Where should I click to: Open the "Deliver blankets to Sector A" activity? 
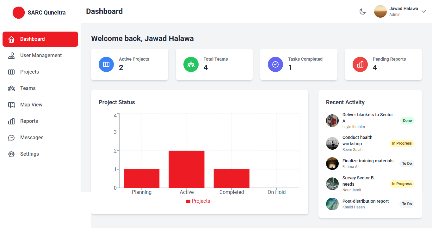pyautogui.click(x=367, y=117)
